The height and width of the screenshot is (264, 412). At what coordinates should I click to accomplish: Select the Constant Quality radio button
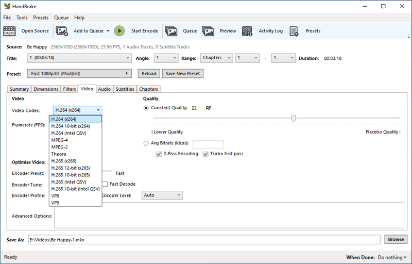(x=146, y=108)
